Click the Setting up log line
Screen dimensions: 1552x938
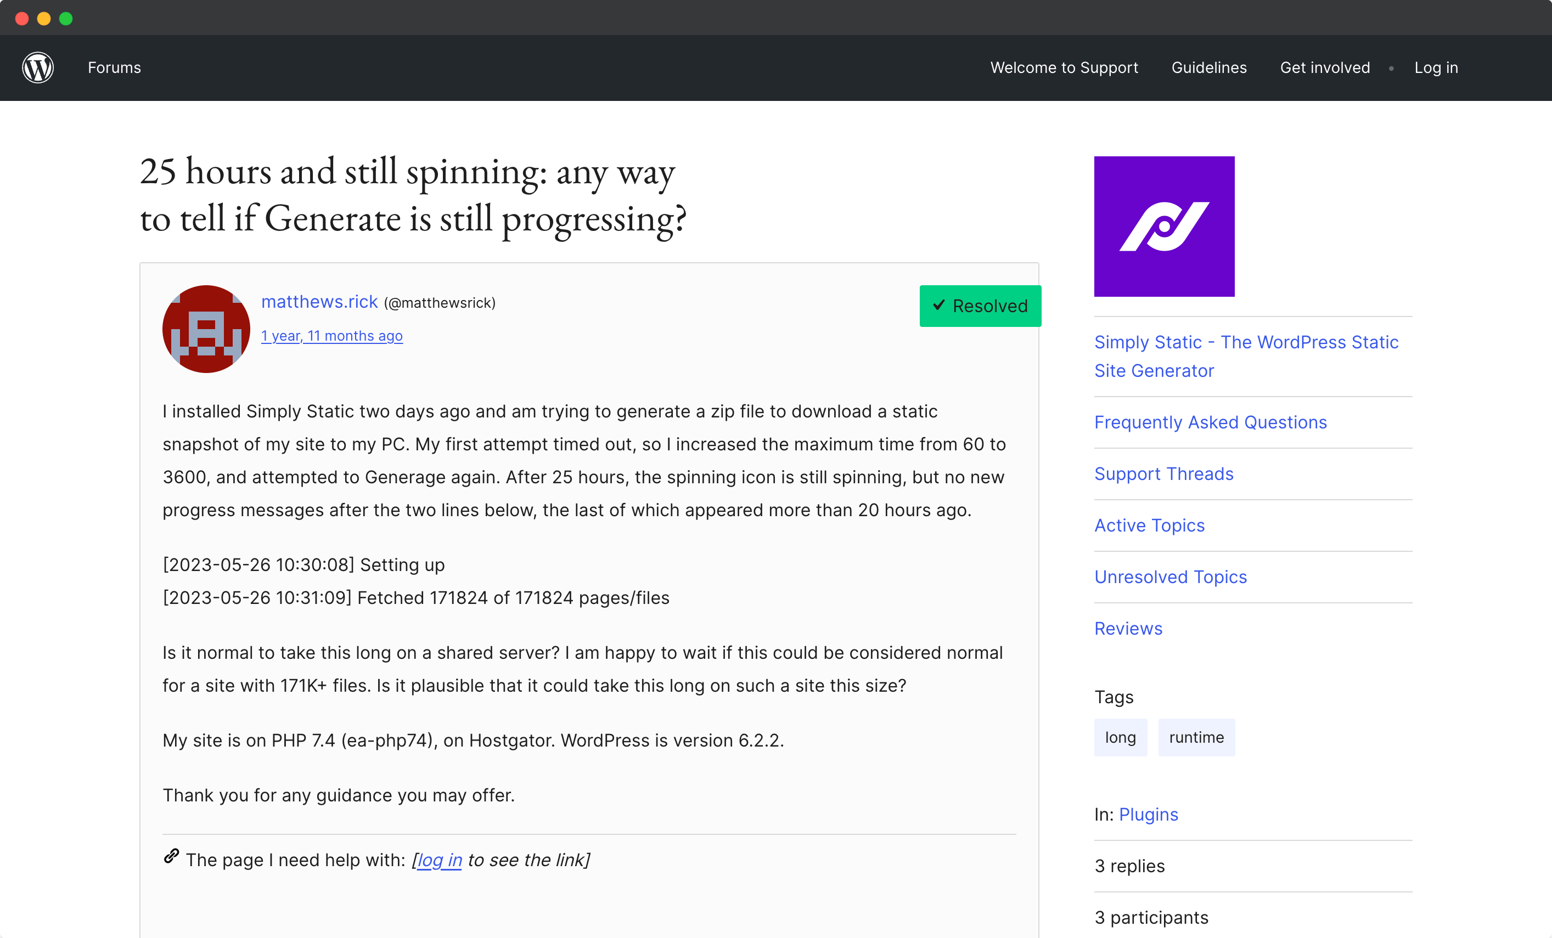pyautogui.click(x=303, y=564)
